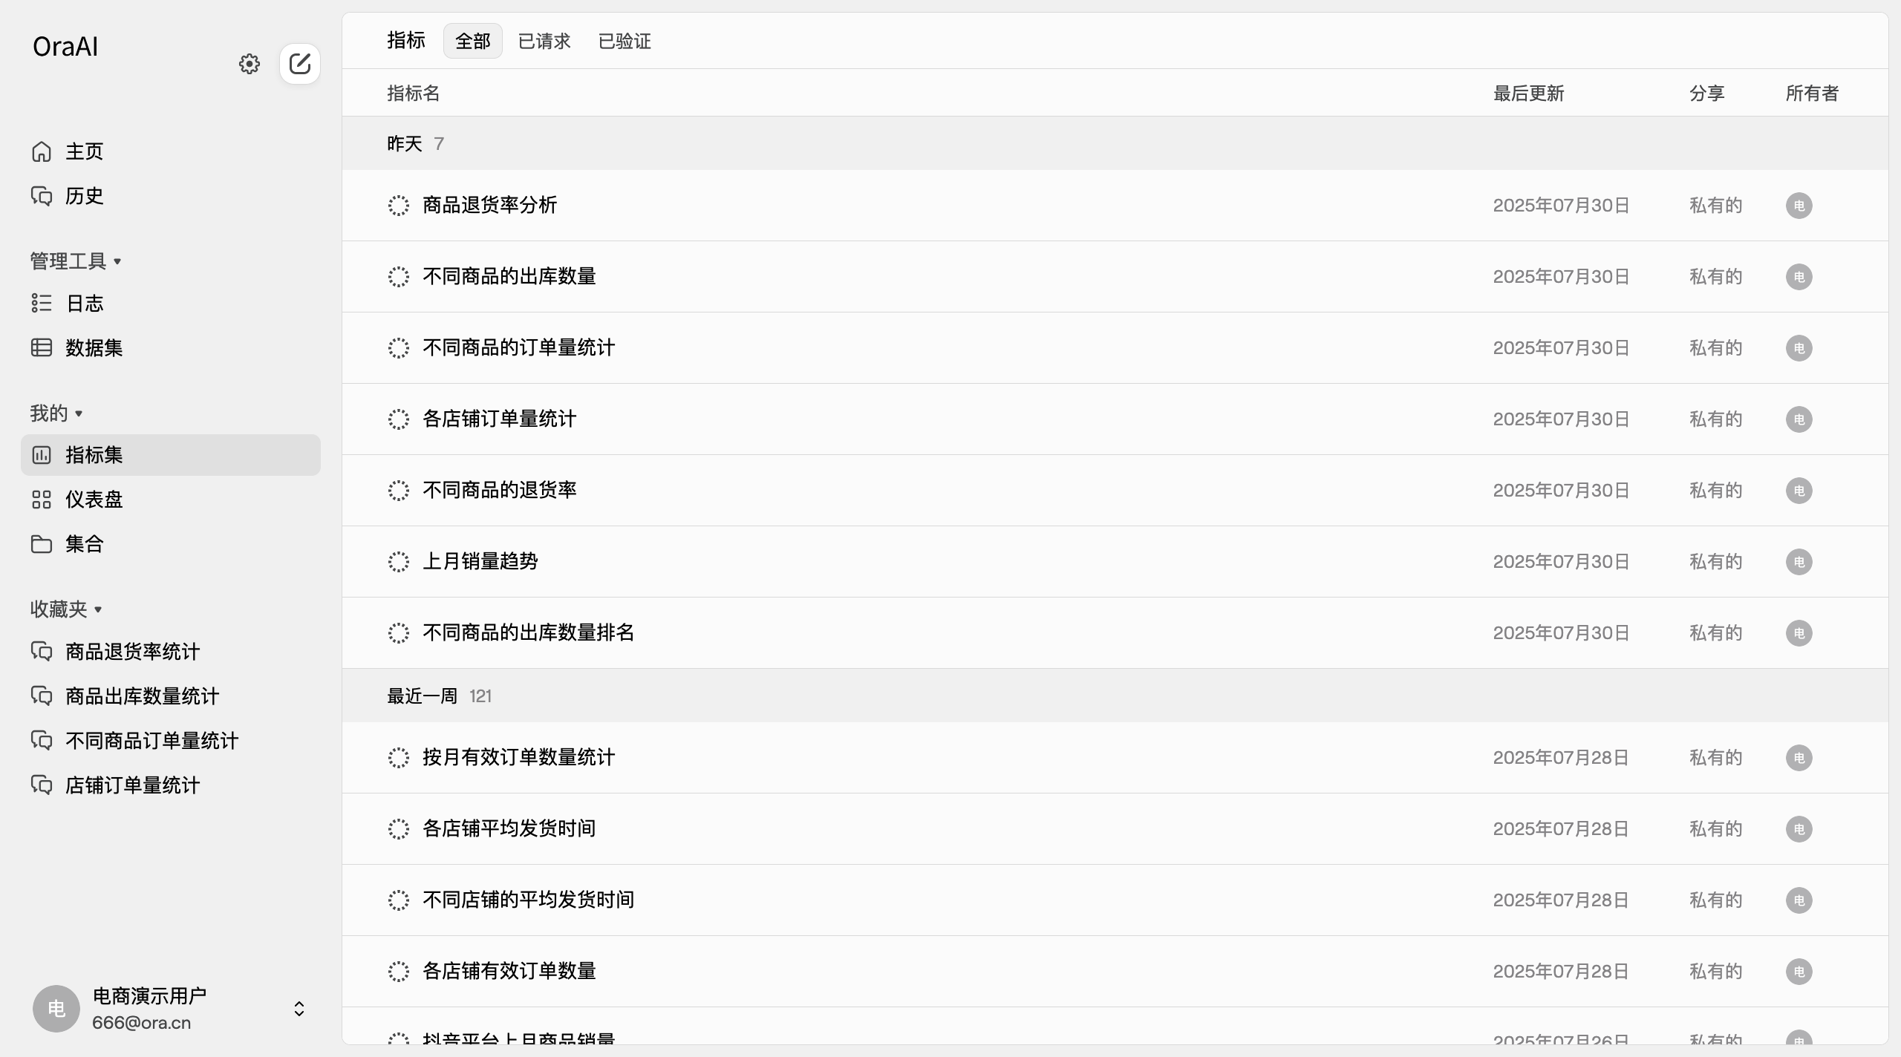Image resolution: width=1901 pixels, height=1057 pixels.
Task: Open 数据集 via the table icon
Action: (42, 347)
